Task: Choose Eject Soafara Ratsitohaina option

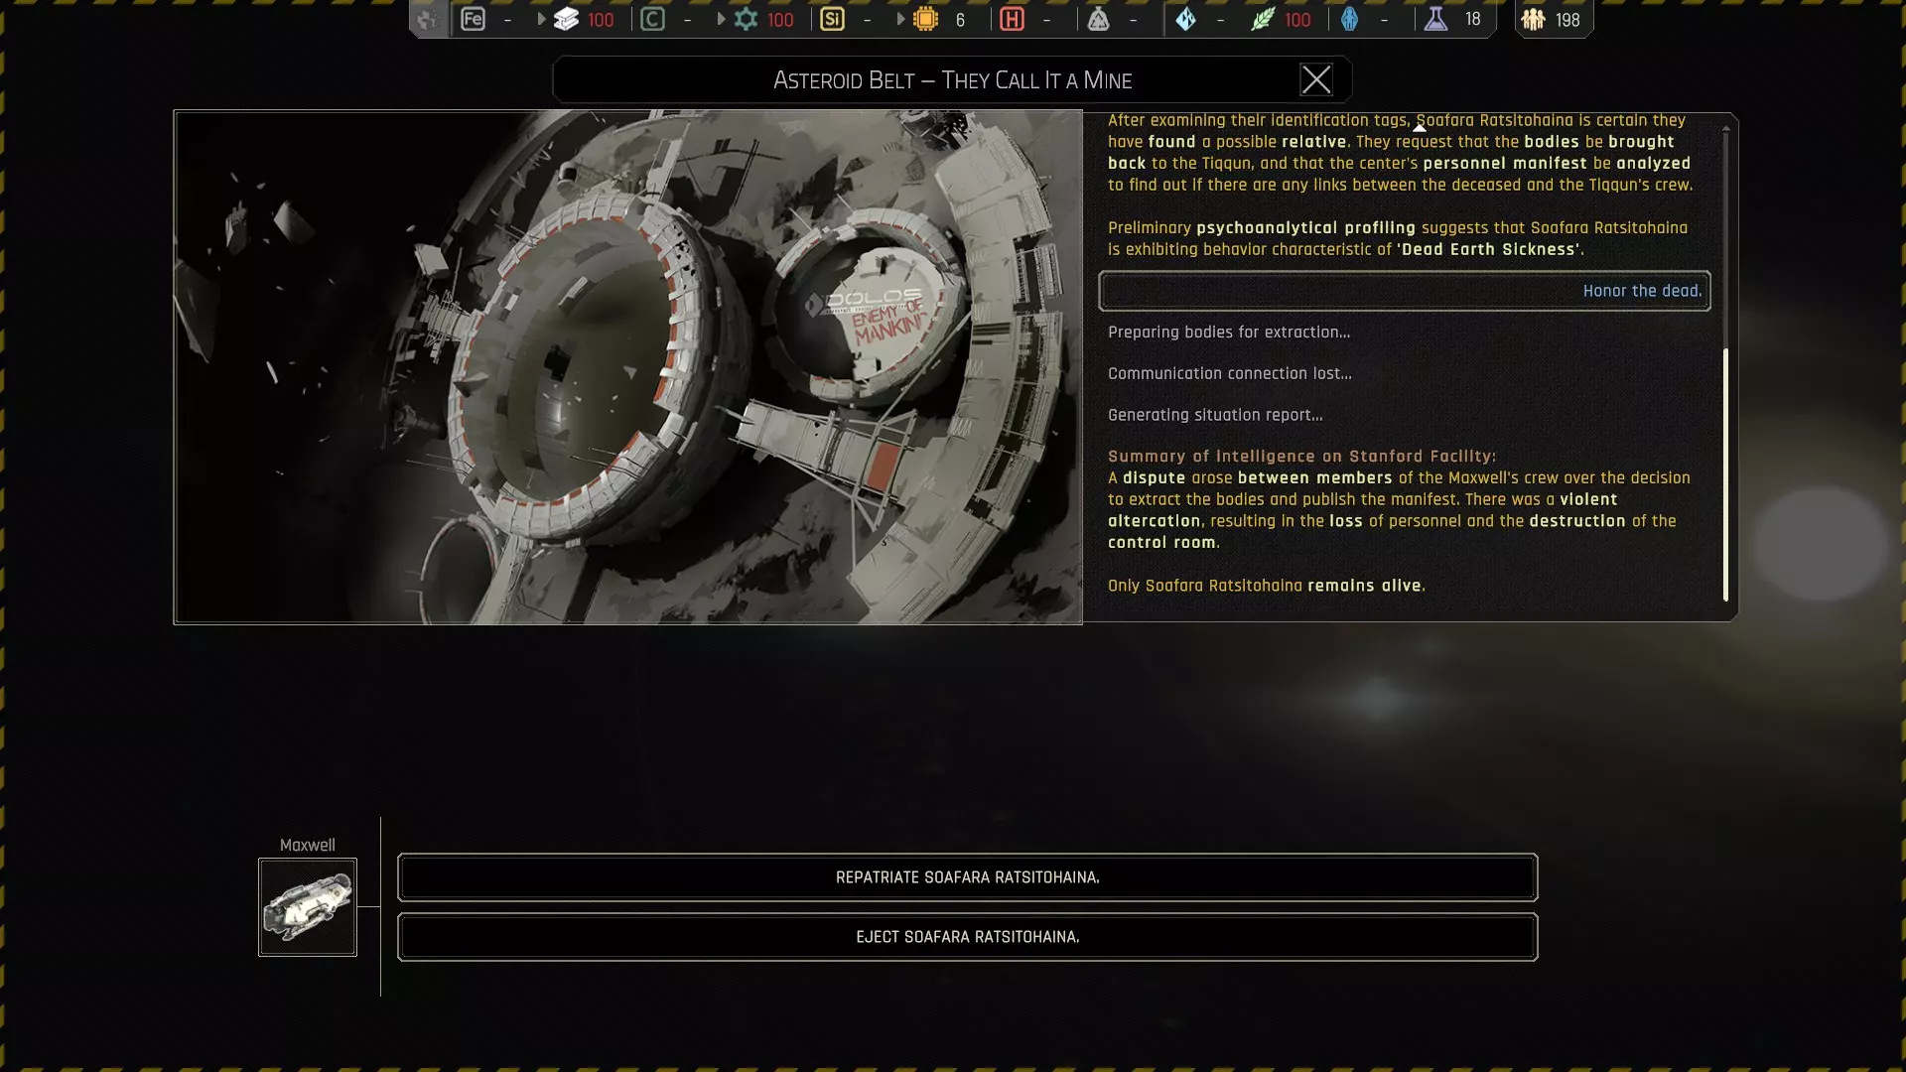Action: point(967,937)
